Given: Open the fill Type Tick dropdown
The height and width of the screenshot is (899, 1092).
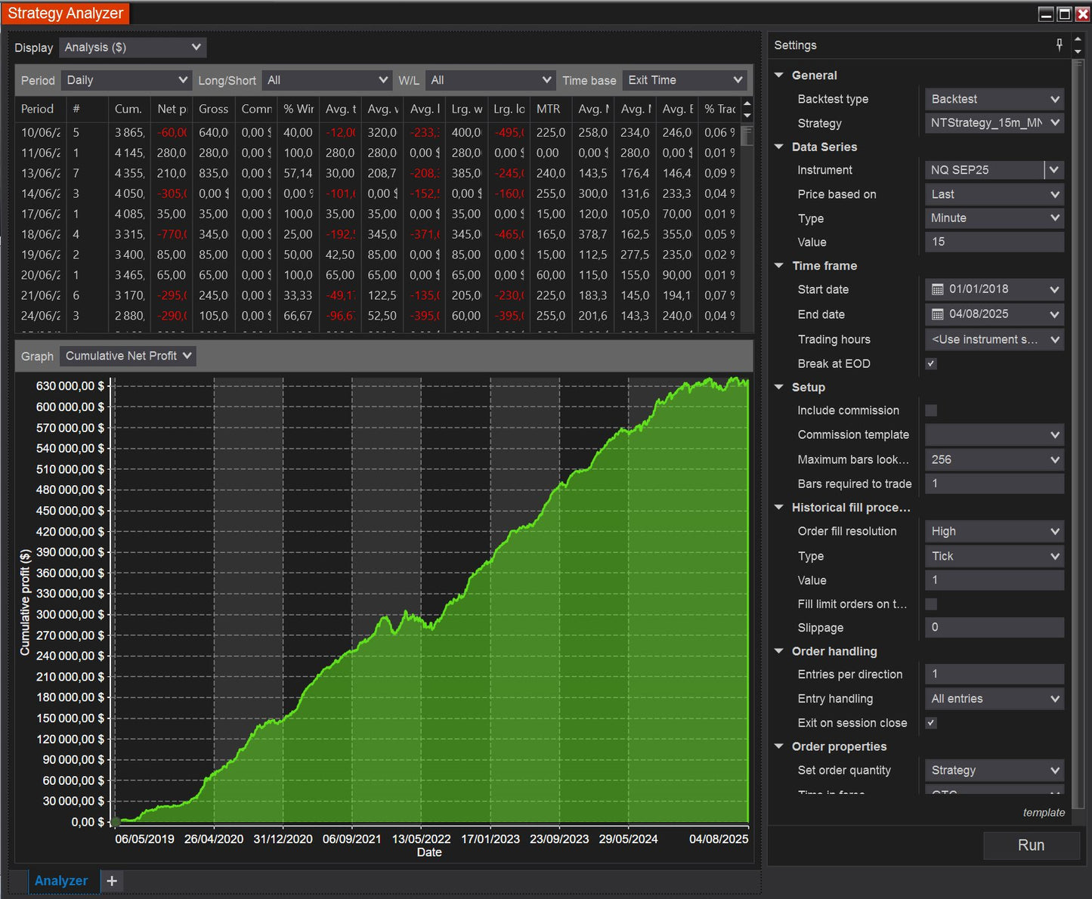Looking at the screenshot, I should [x=995, y=556].
